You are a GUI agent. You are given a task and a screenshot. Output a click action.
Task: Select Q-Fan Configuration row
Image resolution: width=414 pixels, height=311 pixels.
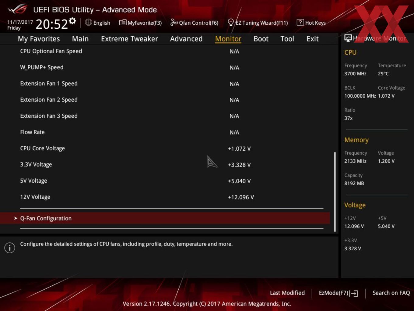165,218
